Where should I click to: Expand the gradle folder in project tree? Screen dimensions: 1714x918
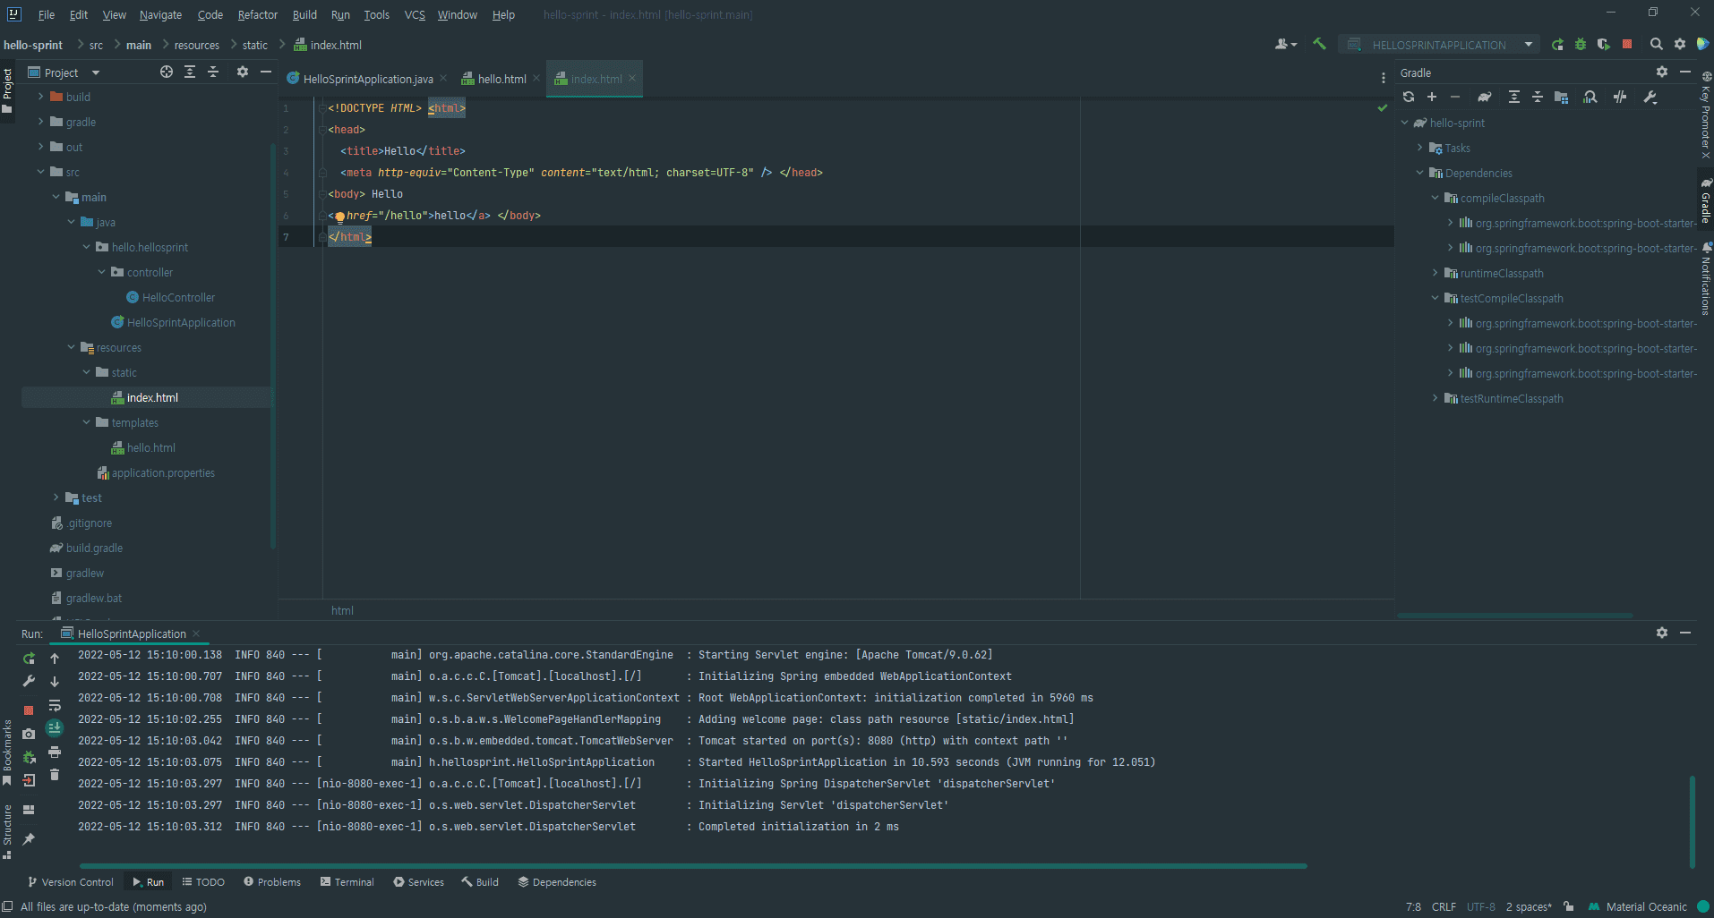click(40, 122)
